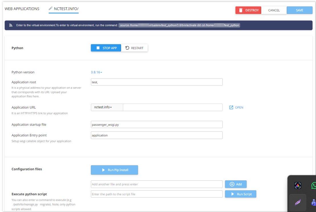Click the script file path field
Viewport: 316px width, 212px height.
click(157, 194)
